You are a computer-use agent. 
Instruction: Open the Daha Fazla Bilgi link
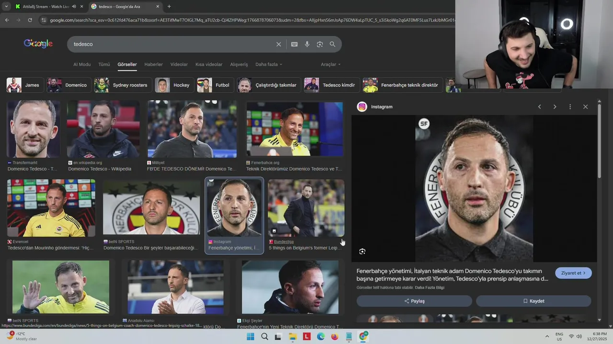(430, 288)
